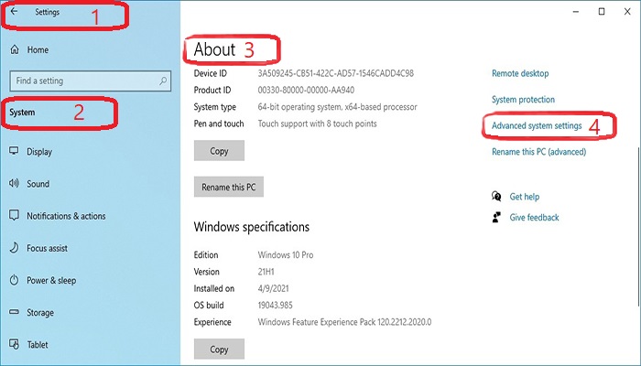
Task: Click the Product ID value 00330-80000-00000-AA940
Action: (306, 91)
